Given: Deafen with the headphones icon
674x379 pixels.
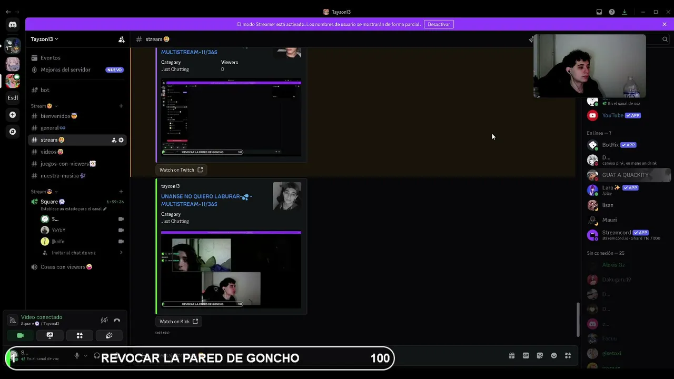Looking at the screenshot, I should point(96,356).
